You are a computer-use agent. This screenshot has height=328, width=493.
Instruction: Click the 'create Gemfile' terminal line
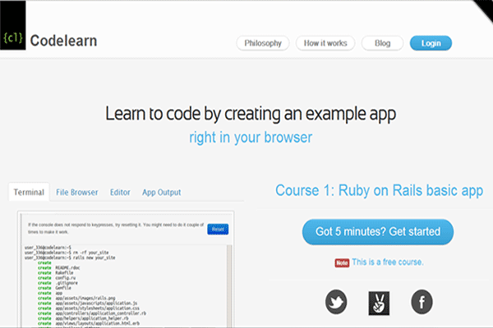(x=54, y=288)
